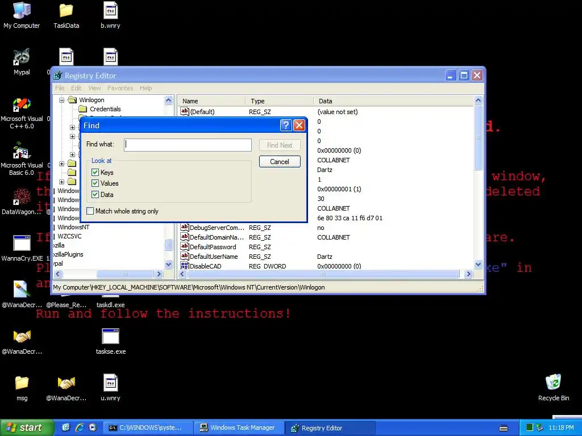
Task: Click the Name column header
Action: click(x=211, y=101)
